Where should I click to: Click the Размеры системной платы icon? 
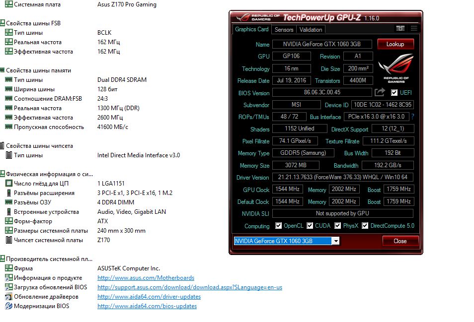coord(9,230)
